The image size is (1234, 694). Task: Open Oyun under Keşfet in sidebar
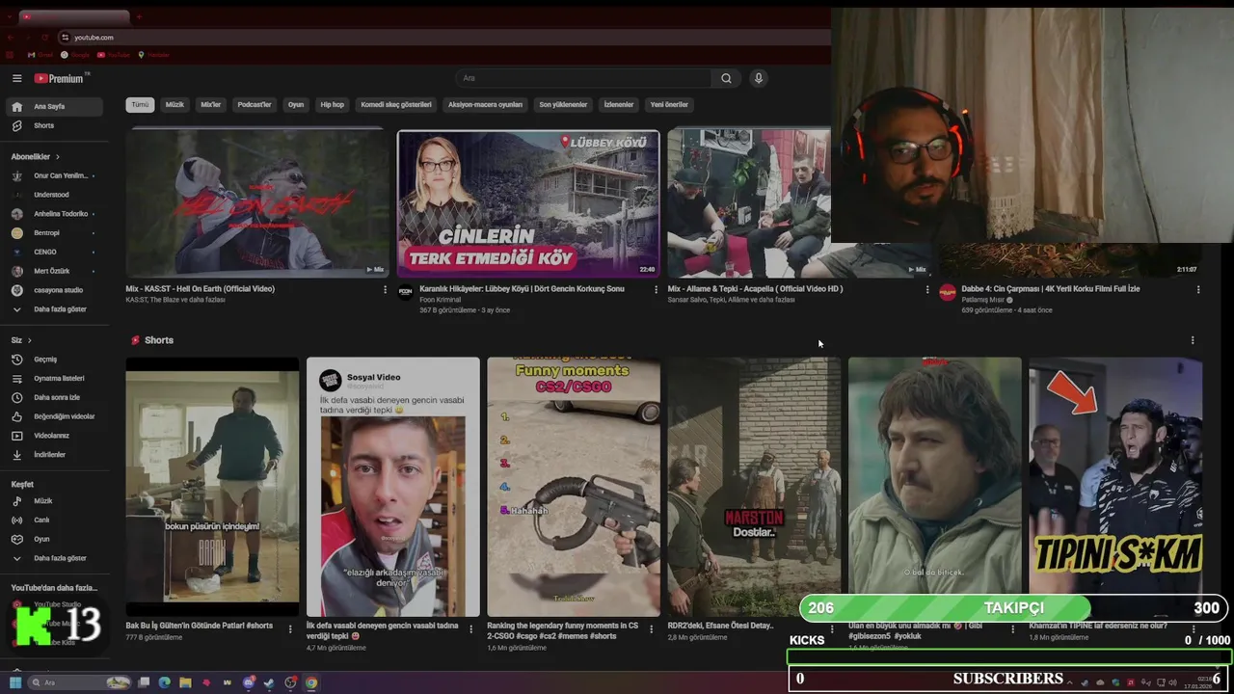pyautogui.click(x=54, y=539)
